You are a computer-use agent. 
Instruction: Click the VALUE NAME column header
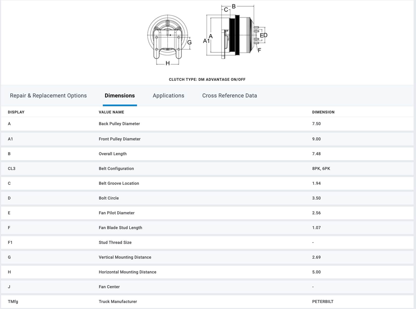[x=111, y=112]
